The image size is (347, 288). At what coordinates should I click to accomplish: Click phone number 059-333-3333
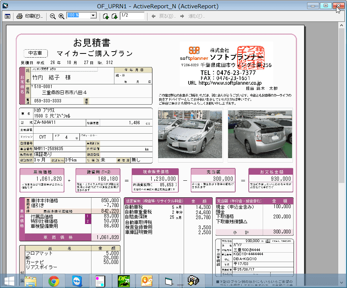[48, 101]
